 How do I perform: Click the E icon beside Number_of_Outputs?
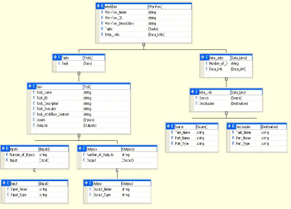pos(84,155)
